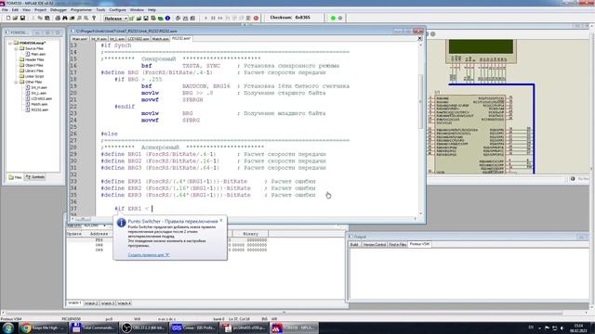
Task: Switch to the Int_L.asm editor tab
Action: click(117, 39)
